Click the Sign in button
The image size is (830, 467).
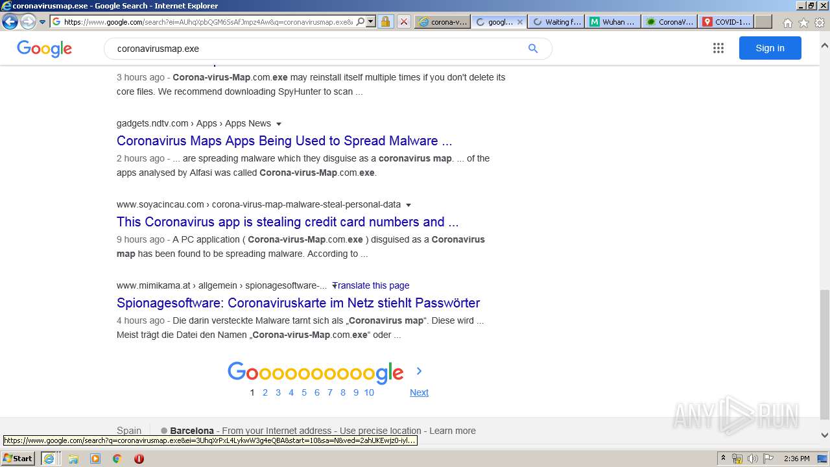[x=770, y=48]
